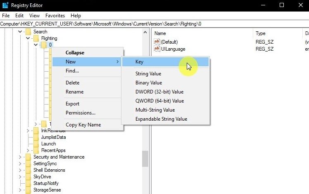The width and height of the screenshot is (309, 194).
Task: Expand the Security and Maintenance node
Action: (20, 157)
